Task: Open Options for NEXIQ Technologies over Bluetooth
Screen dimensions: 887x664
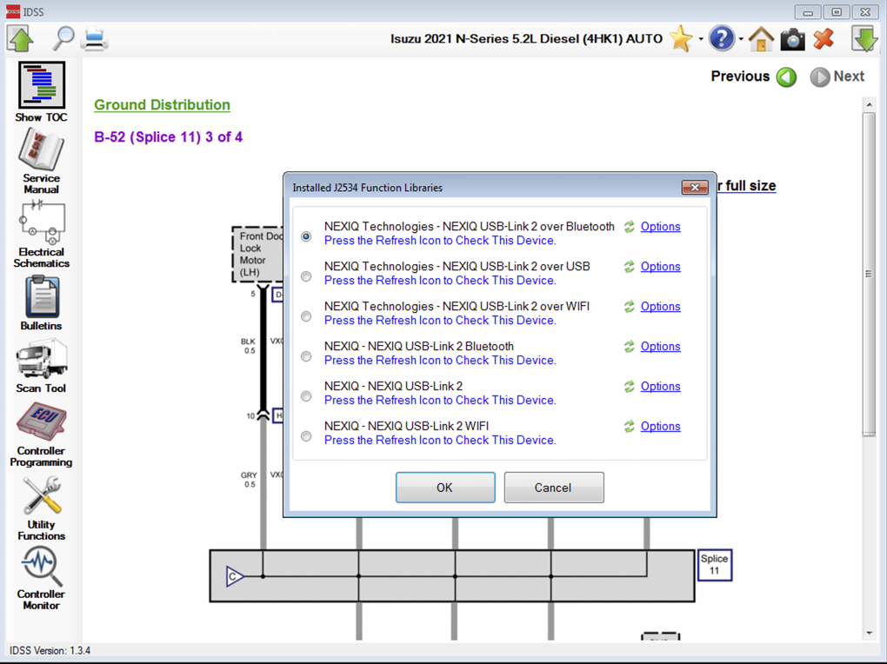Action: (660, 227)
